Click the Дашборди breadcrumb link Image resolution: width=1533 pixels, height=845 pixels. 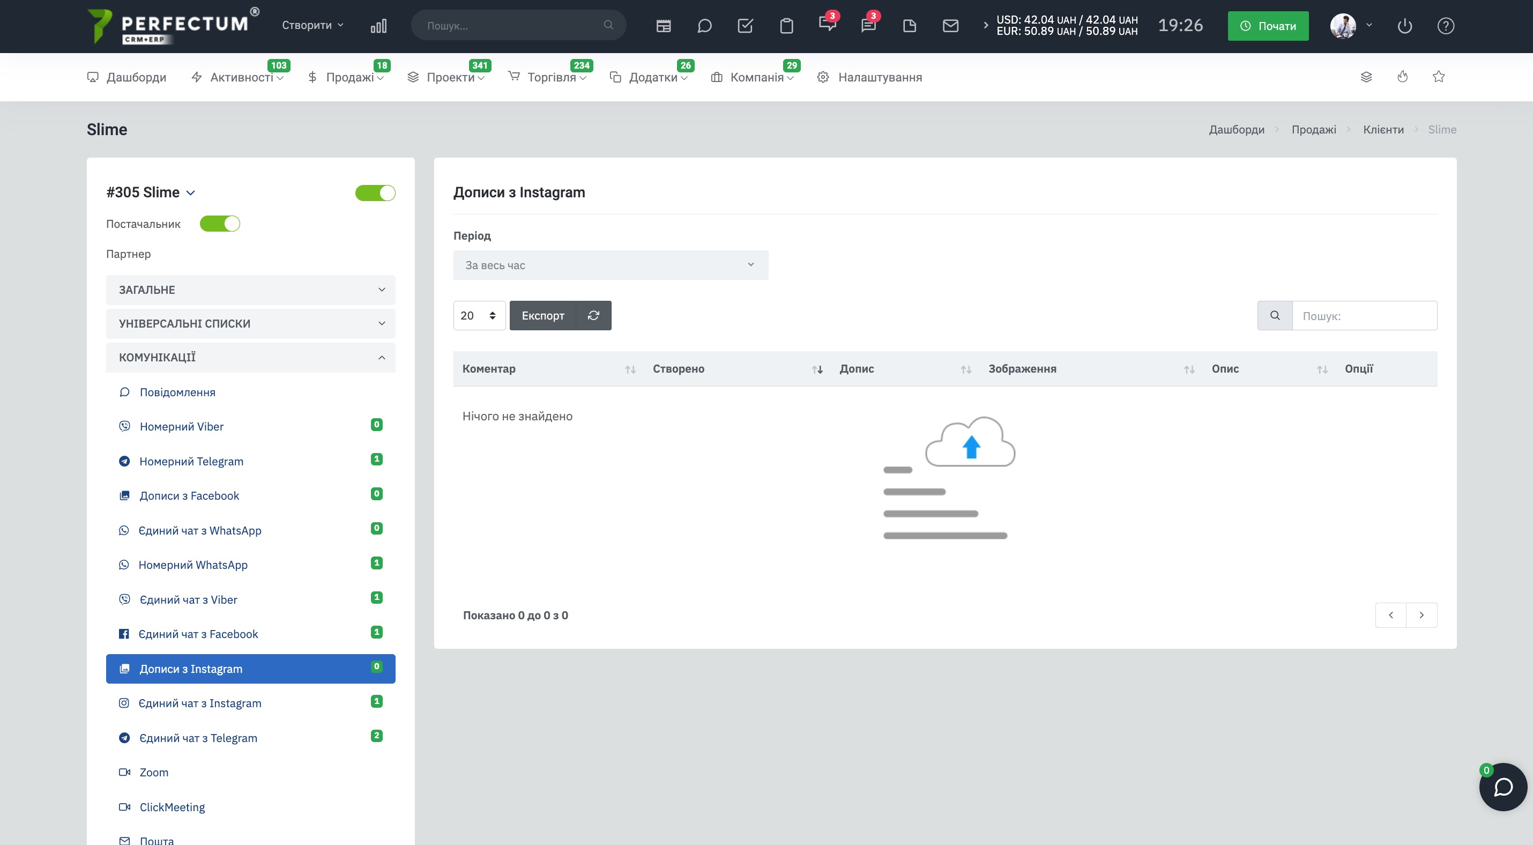pyautogui.click(x=1237, y=130)
